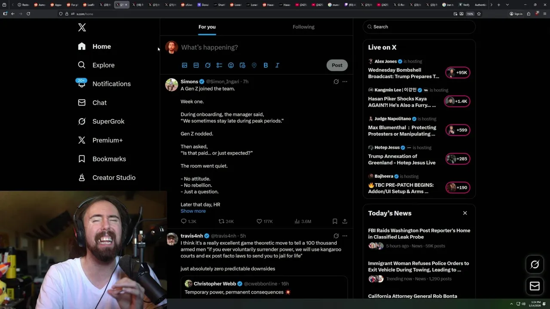Viewport: 550px width, 309px height.
Task: Open SuperGrok from the sidebar
Action: click(101, 121)
